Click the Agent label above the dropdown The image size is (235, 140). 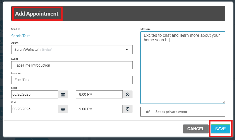(x=15, y=43)
